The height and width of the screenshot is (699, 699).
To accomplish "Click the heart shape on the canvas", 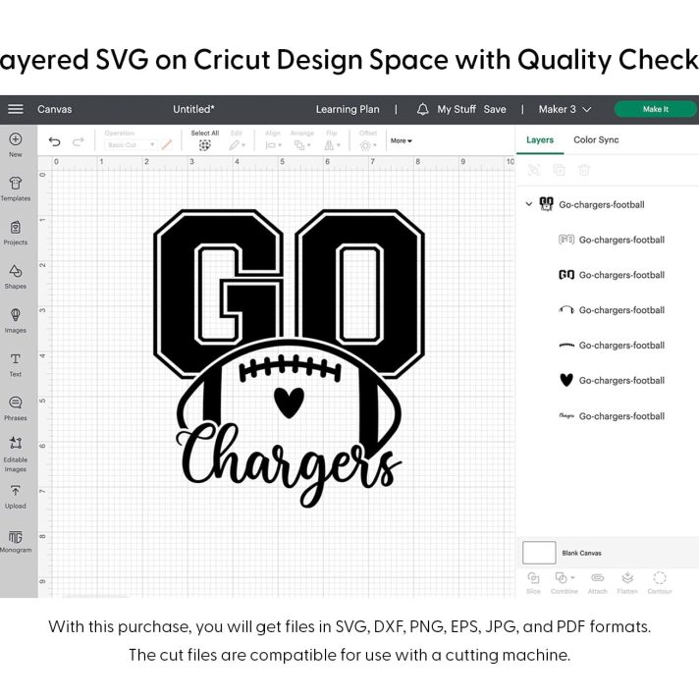I will click(x=289, y=403).
